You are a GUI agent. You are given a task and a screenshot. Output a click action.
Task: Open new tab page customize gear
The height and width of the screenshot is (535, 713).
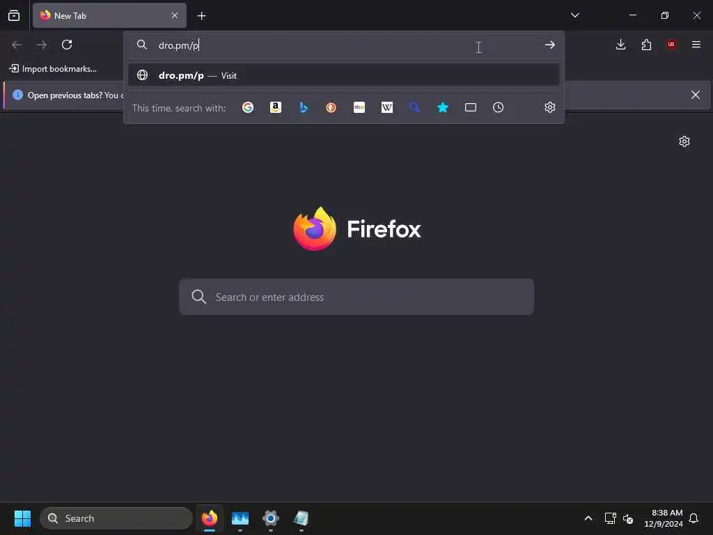pos(684,141)
